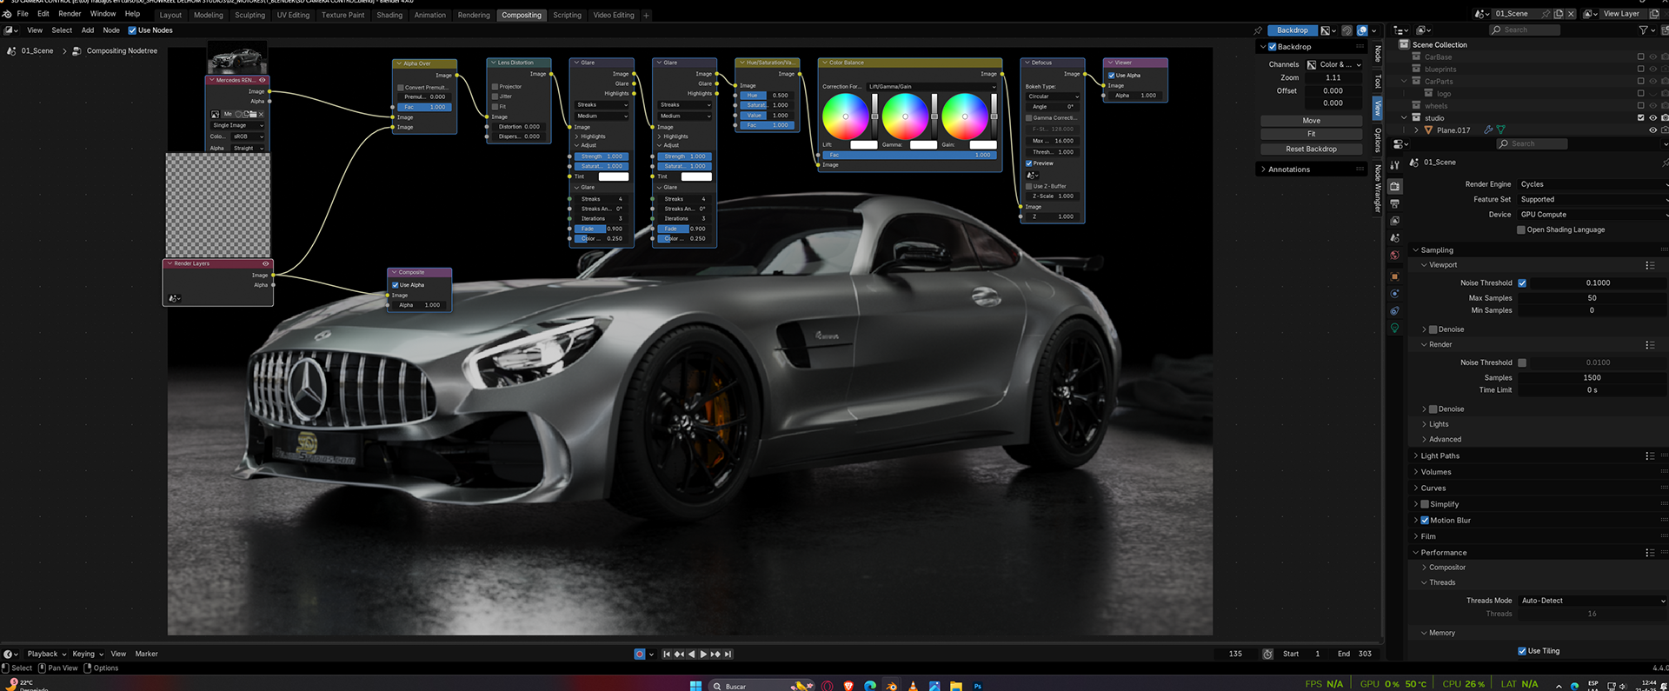Screen dimensions: 1669x691
Task: Hide the studio collection in viewport
Action: click(x=1652, y=118)
